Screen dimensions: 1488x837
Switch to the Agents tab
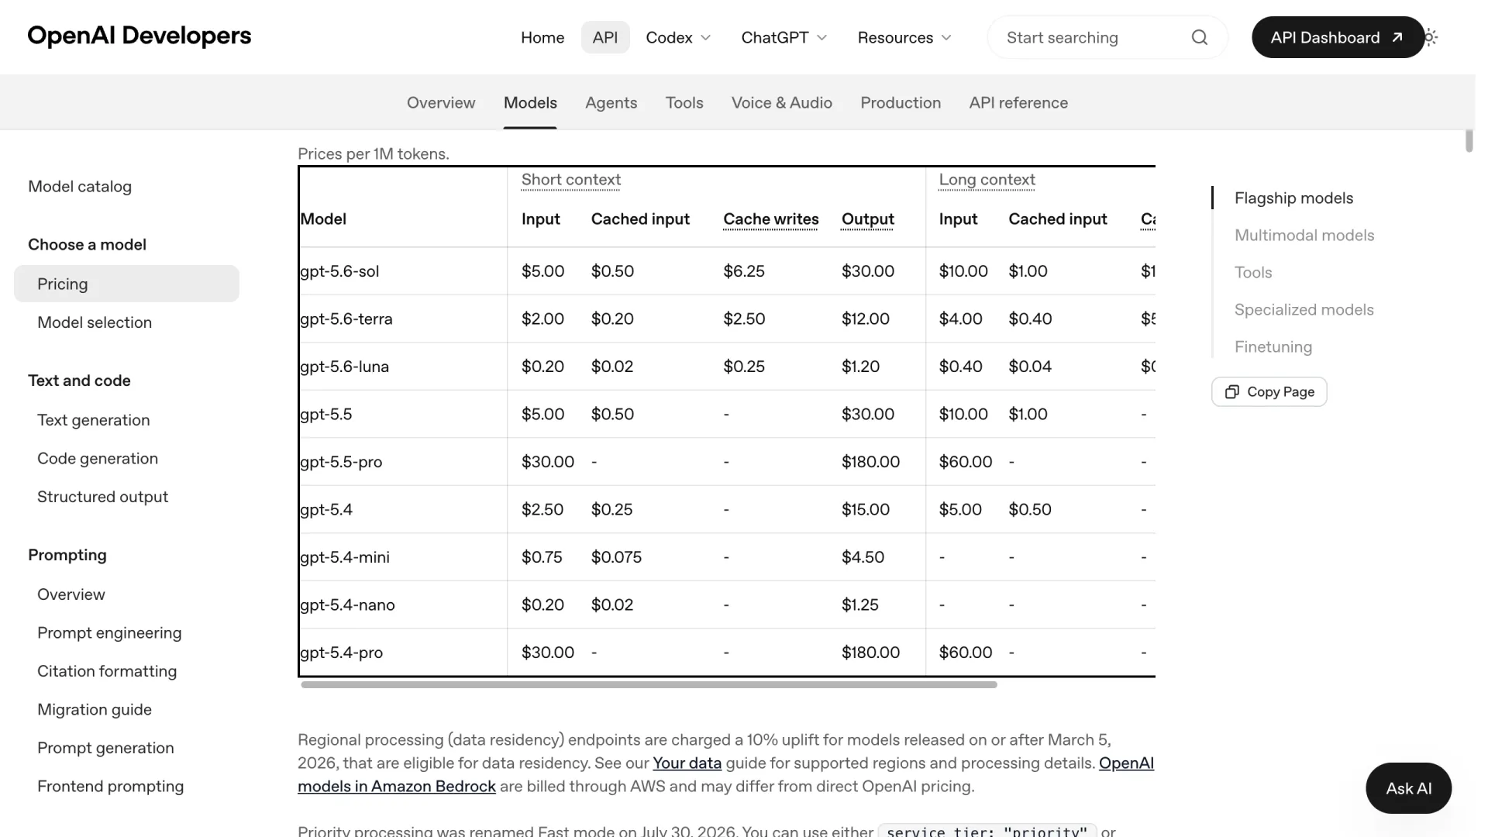pos(611,102)
